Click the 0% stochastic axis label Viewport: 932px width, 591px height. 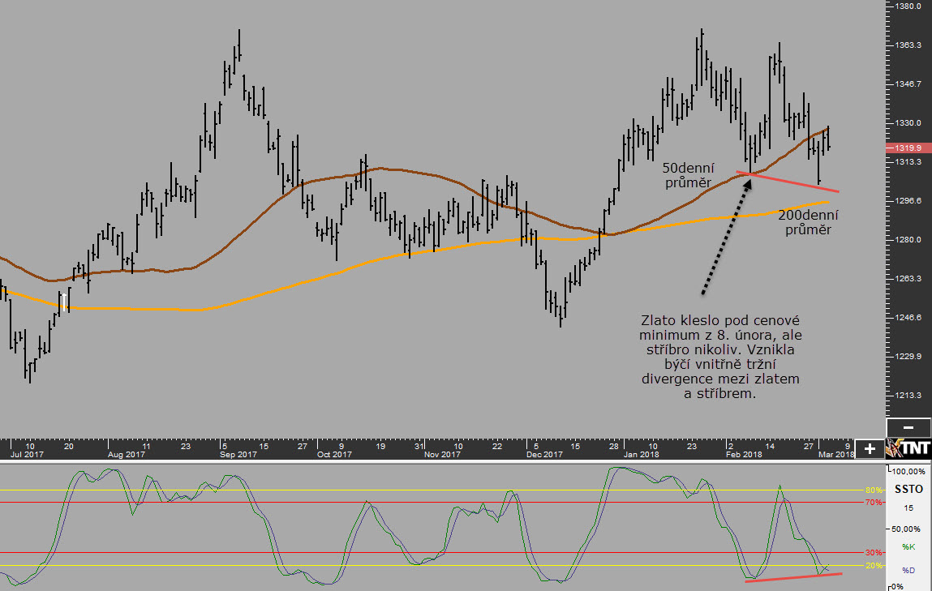898,586
